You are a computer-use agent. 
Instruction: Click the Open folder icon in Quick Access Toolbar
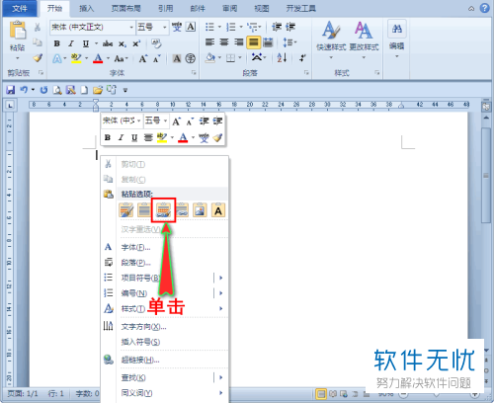coord(98,90)
